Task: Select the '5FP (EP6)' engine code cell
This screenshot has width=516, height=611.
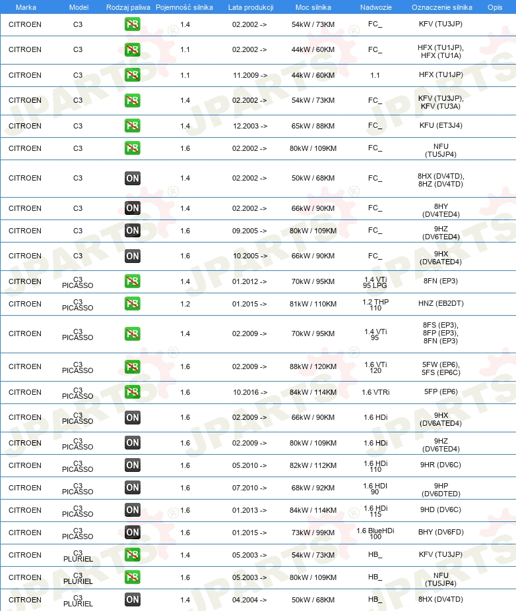Action: pos(441,392)
